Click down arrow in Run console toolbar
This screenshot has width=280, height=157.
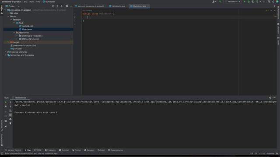10,106
